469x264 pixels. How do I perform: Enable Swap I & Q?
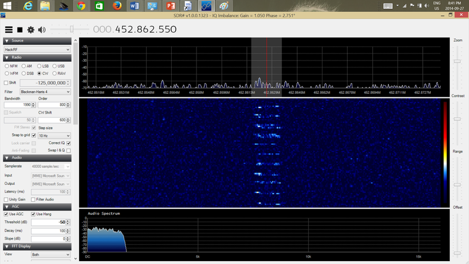69,150
